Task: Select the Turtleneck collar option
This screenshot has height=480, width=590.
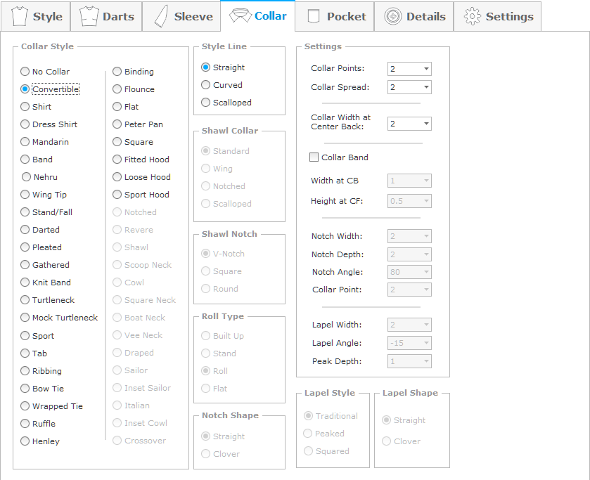Action: (25, 300)
